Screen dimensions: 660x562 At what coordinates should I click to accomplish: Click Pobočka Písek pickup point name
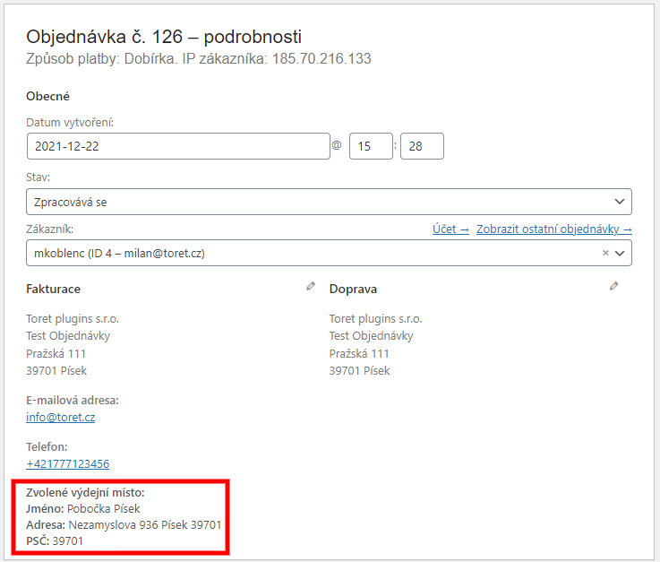click(104, 509)
